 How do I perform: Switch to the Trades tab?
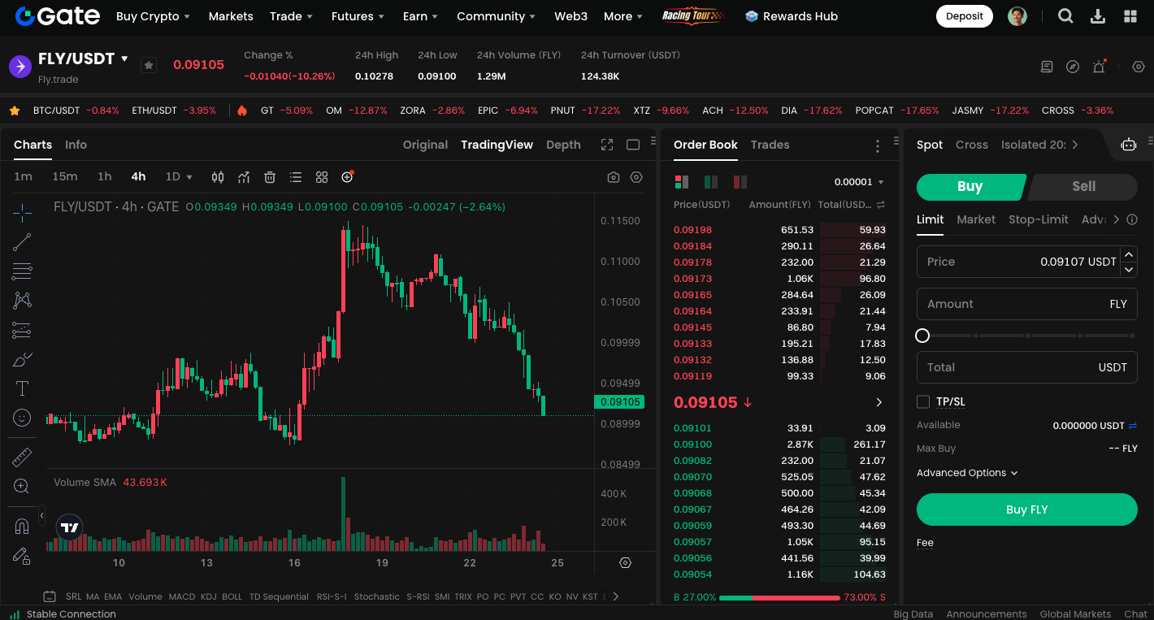(x=770, y=145)
